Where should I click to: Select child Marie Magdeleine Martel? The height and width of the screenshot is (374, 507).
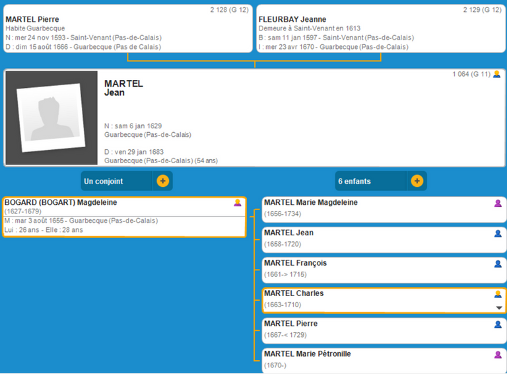[370, 209]
